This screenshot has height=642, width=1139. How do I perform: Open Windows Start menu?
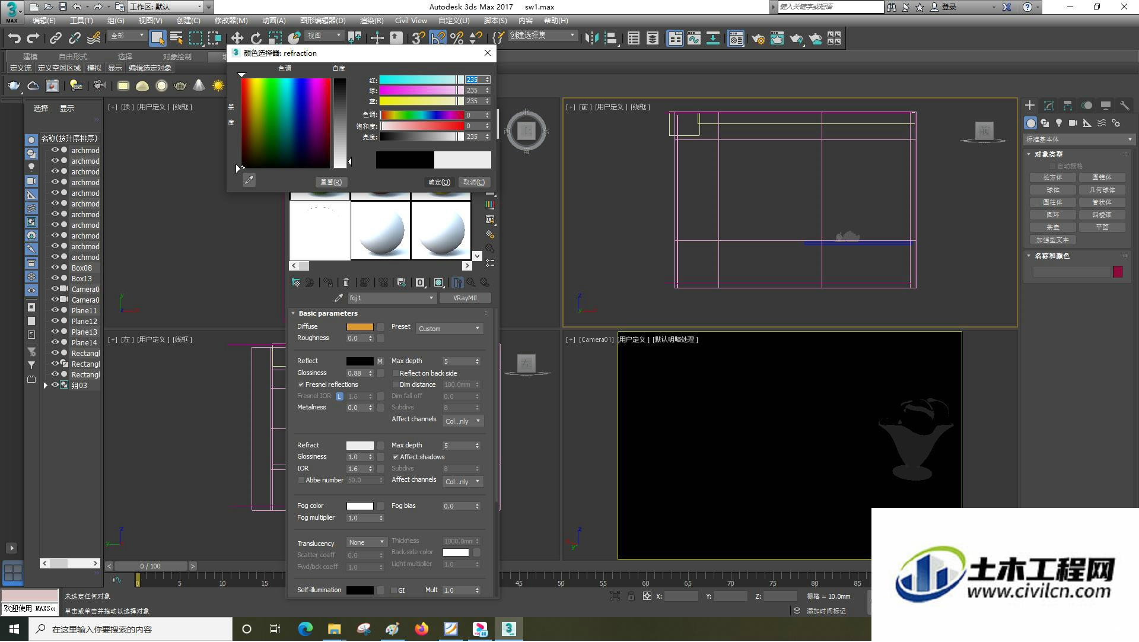coord(14,630)
